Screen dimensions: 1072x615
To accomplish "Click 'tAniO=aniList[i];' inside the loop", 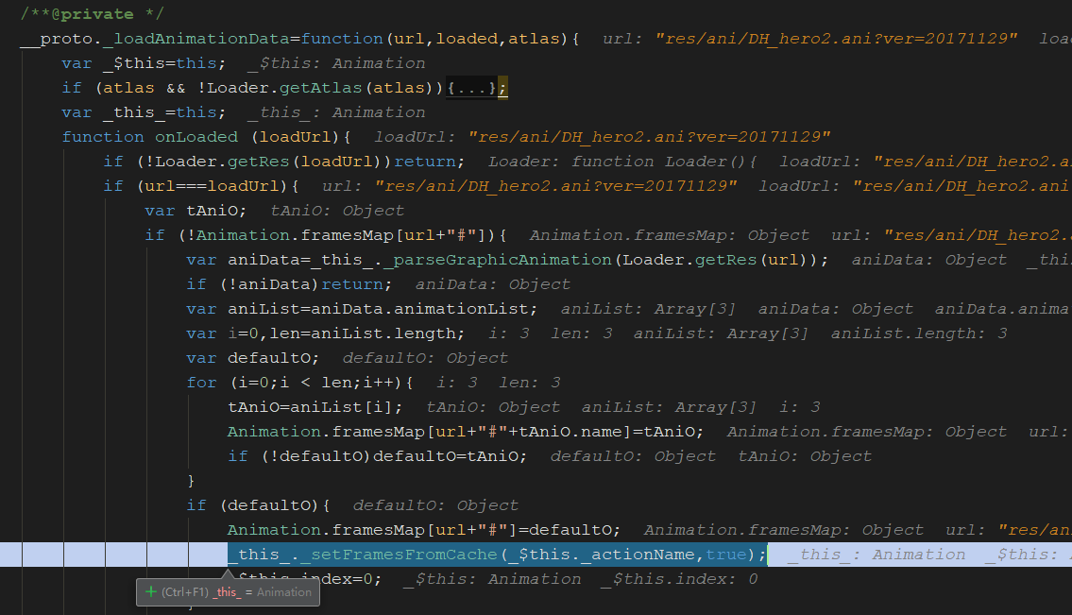I will 315,407.
